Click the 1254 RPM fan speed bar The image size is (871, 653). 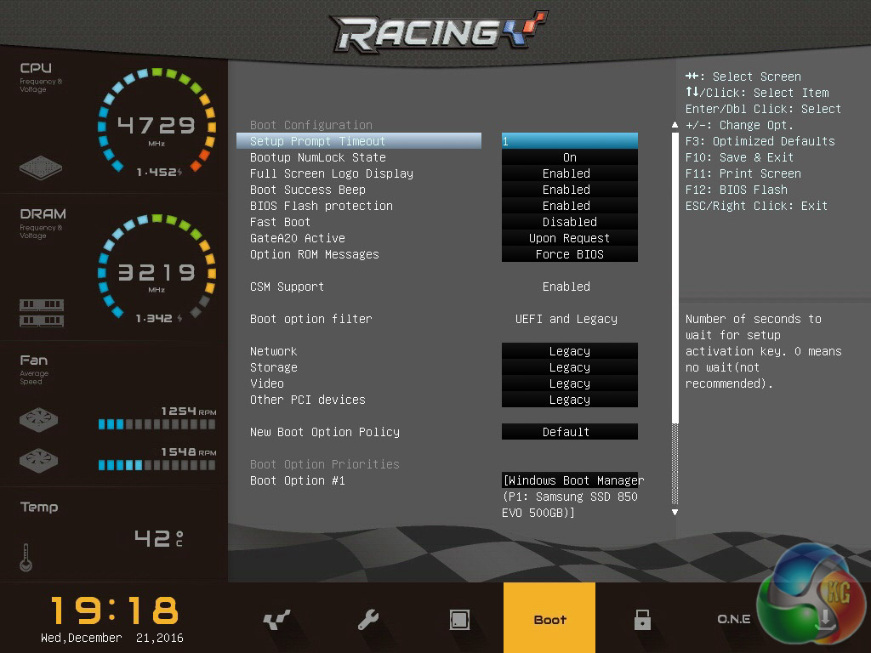pos(157,424)
